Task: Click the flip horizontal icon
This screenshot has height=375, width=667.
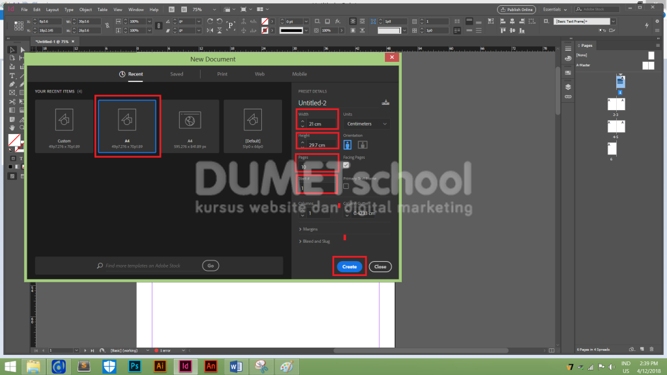Action: 210,31
